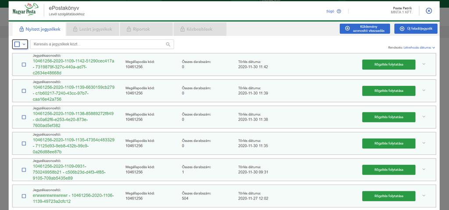This screenshot has width=449, height=210.
Task: Expand the row with deletion date 11:38
Action: [x=424, y=116]
